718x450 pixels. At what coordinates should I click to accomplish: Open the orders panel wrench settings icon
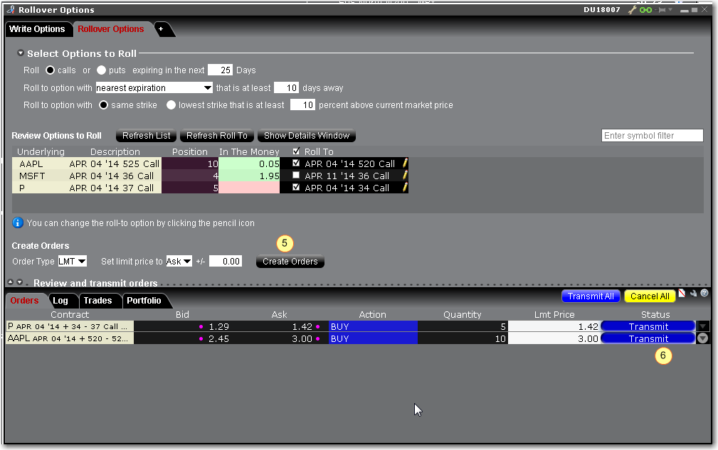[x=694, y=293]
